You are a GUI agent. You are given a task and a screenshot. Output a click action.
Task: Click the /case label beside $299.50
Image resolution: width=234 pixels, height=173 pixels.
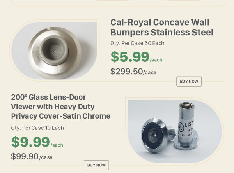click(x=150, y=73)
